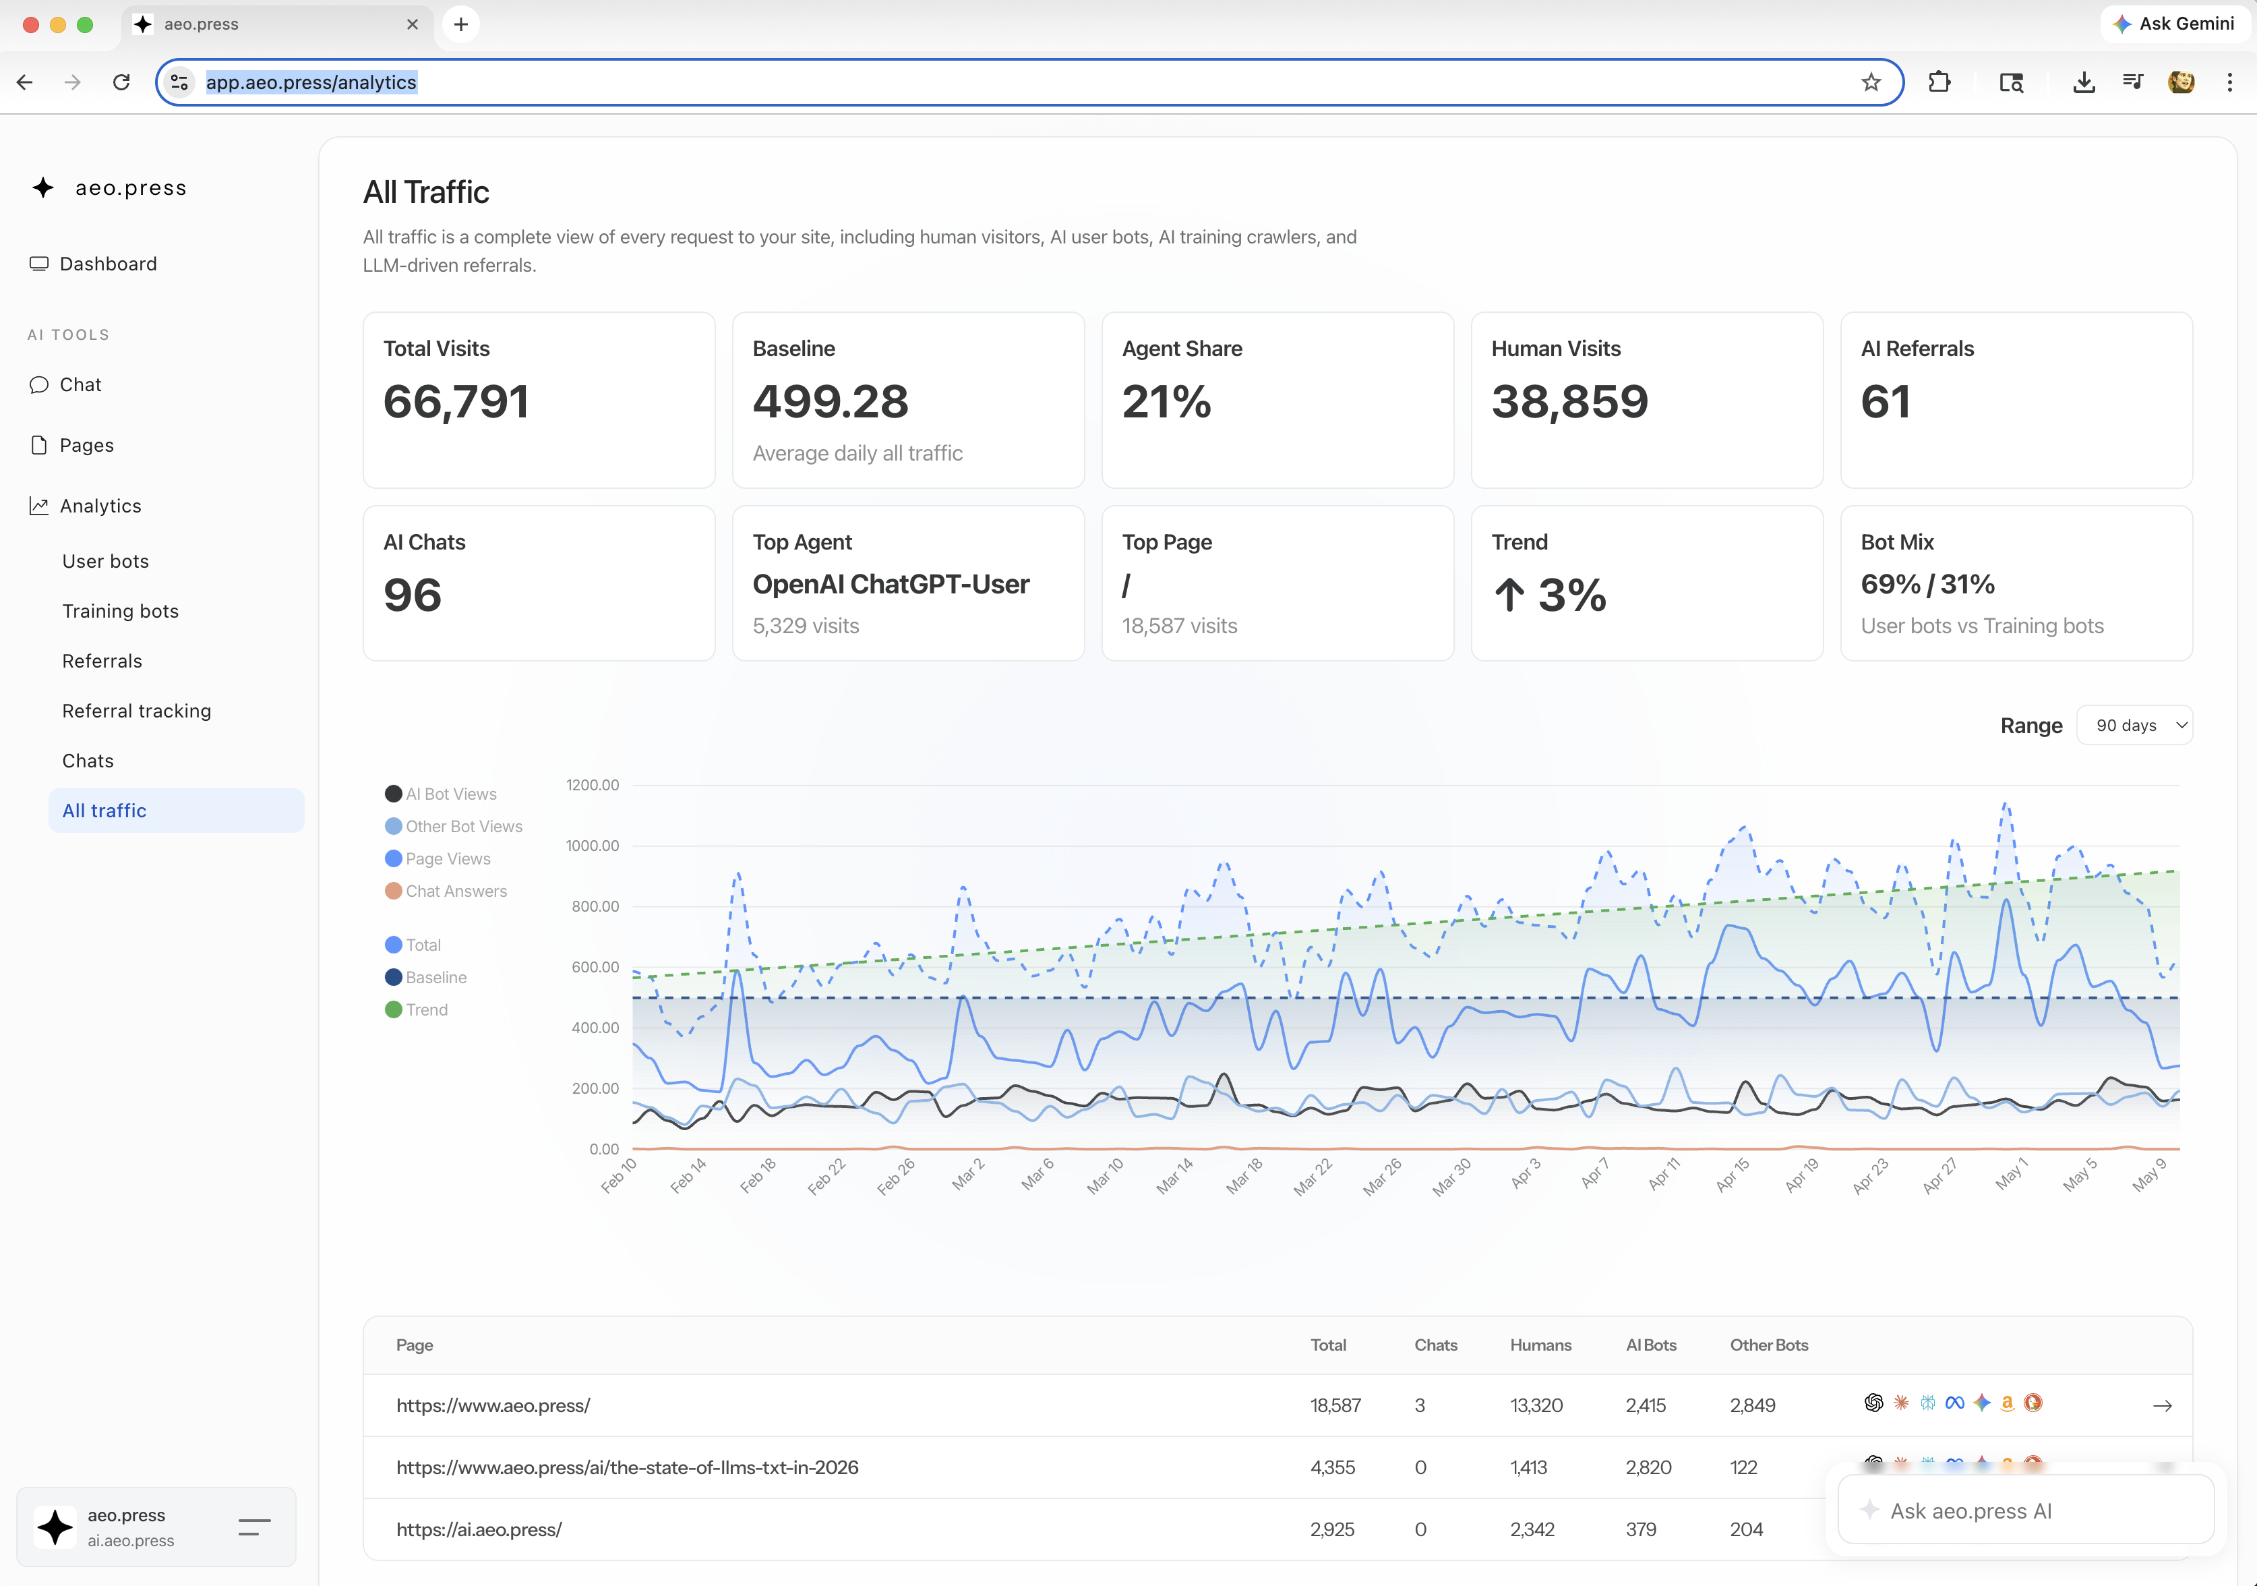The image size is (2257, 1586).
Task: Click the aeo.press star logo in sidebar
Action: (x=43, y=187)
